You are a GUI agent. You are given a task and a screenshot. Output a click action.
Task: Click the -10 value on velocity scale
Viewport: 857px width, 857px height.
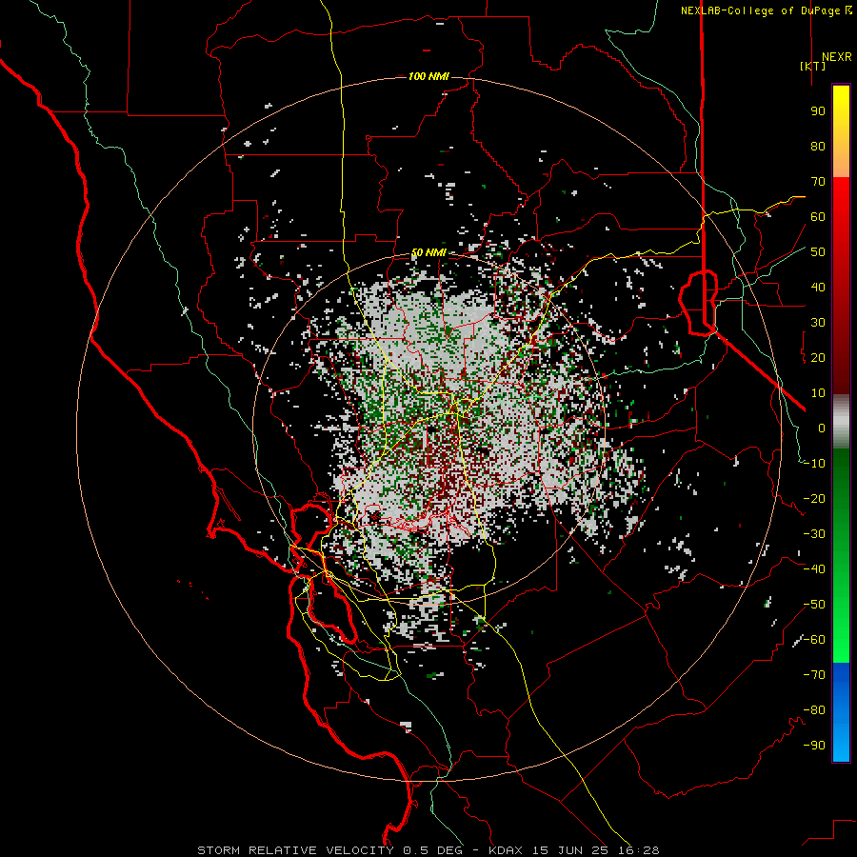pyautogui.click(x=814, y=464)
